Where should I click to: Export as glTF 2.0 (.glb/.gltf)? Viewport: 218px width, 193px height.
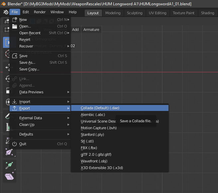(x=120, y=154)
